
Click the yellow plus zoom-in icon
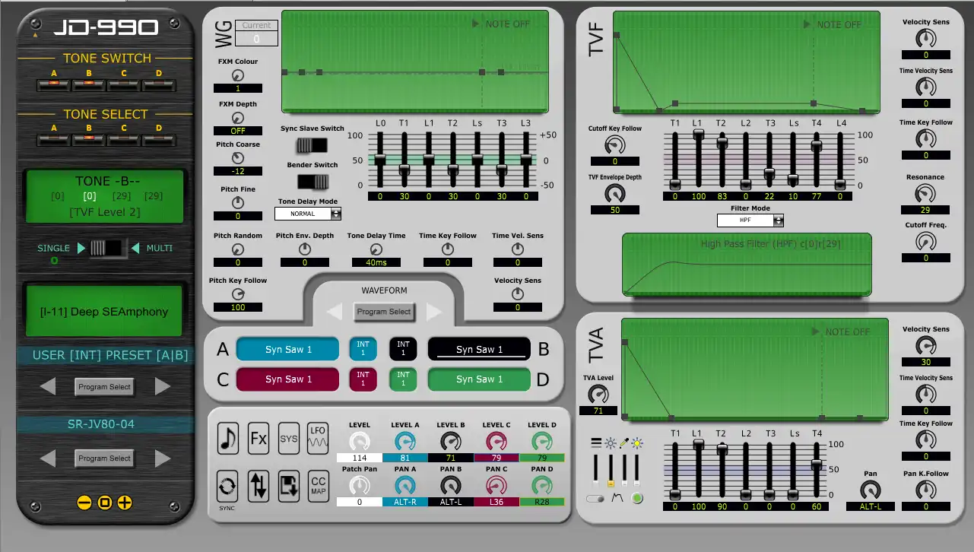tap(125, 503)
